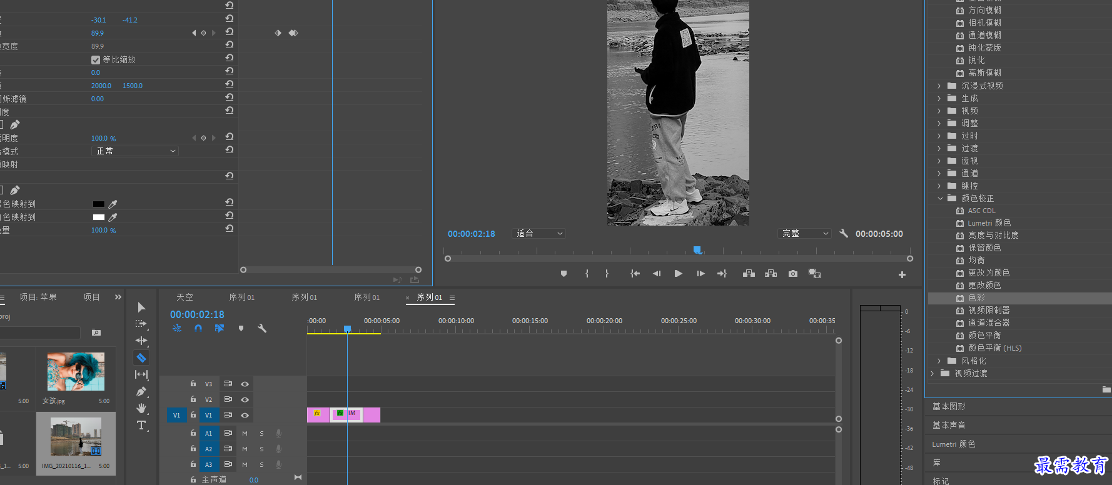
Task: Click the Play button in program monitor
Action: 679,274
